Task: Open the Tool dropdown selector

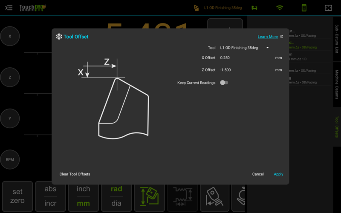Action: point(244,48)
